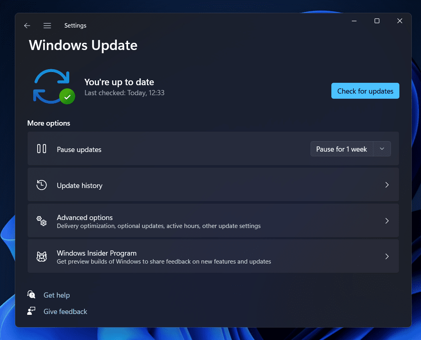Viewport: 421px width, 340px height.
Task: Click the Get help question mark icon
Action: 31,294
